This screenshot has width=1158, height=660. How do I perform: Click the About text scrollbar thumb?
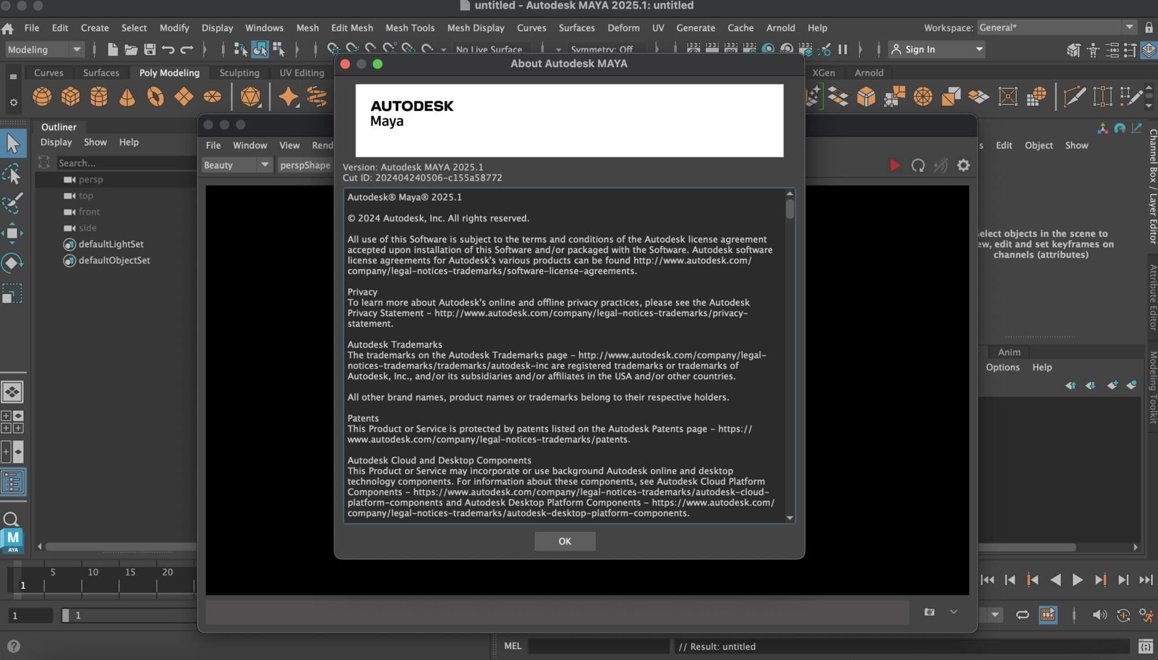[790, 208]
